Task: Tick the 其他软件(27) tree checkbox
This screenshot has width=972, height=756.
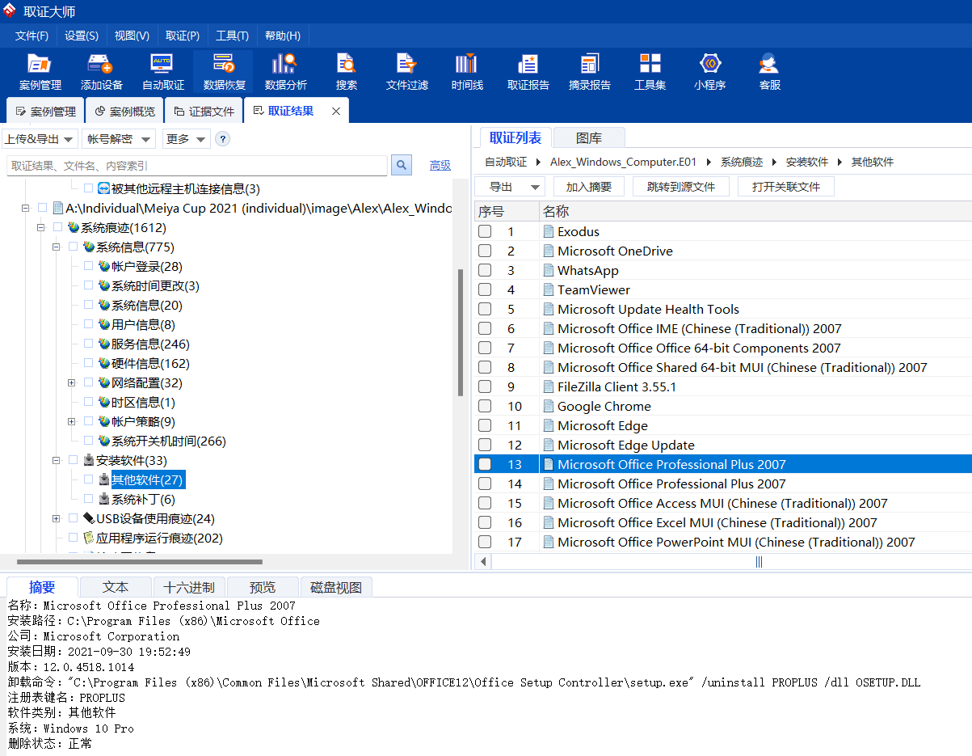Action: pos(89,480)
